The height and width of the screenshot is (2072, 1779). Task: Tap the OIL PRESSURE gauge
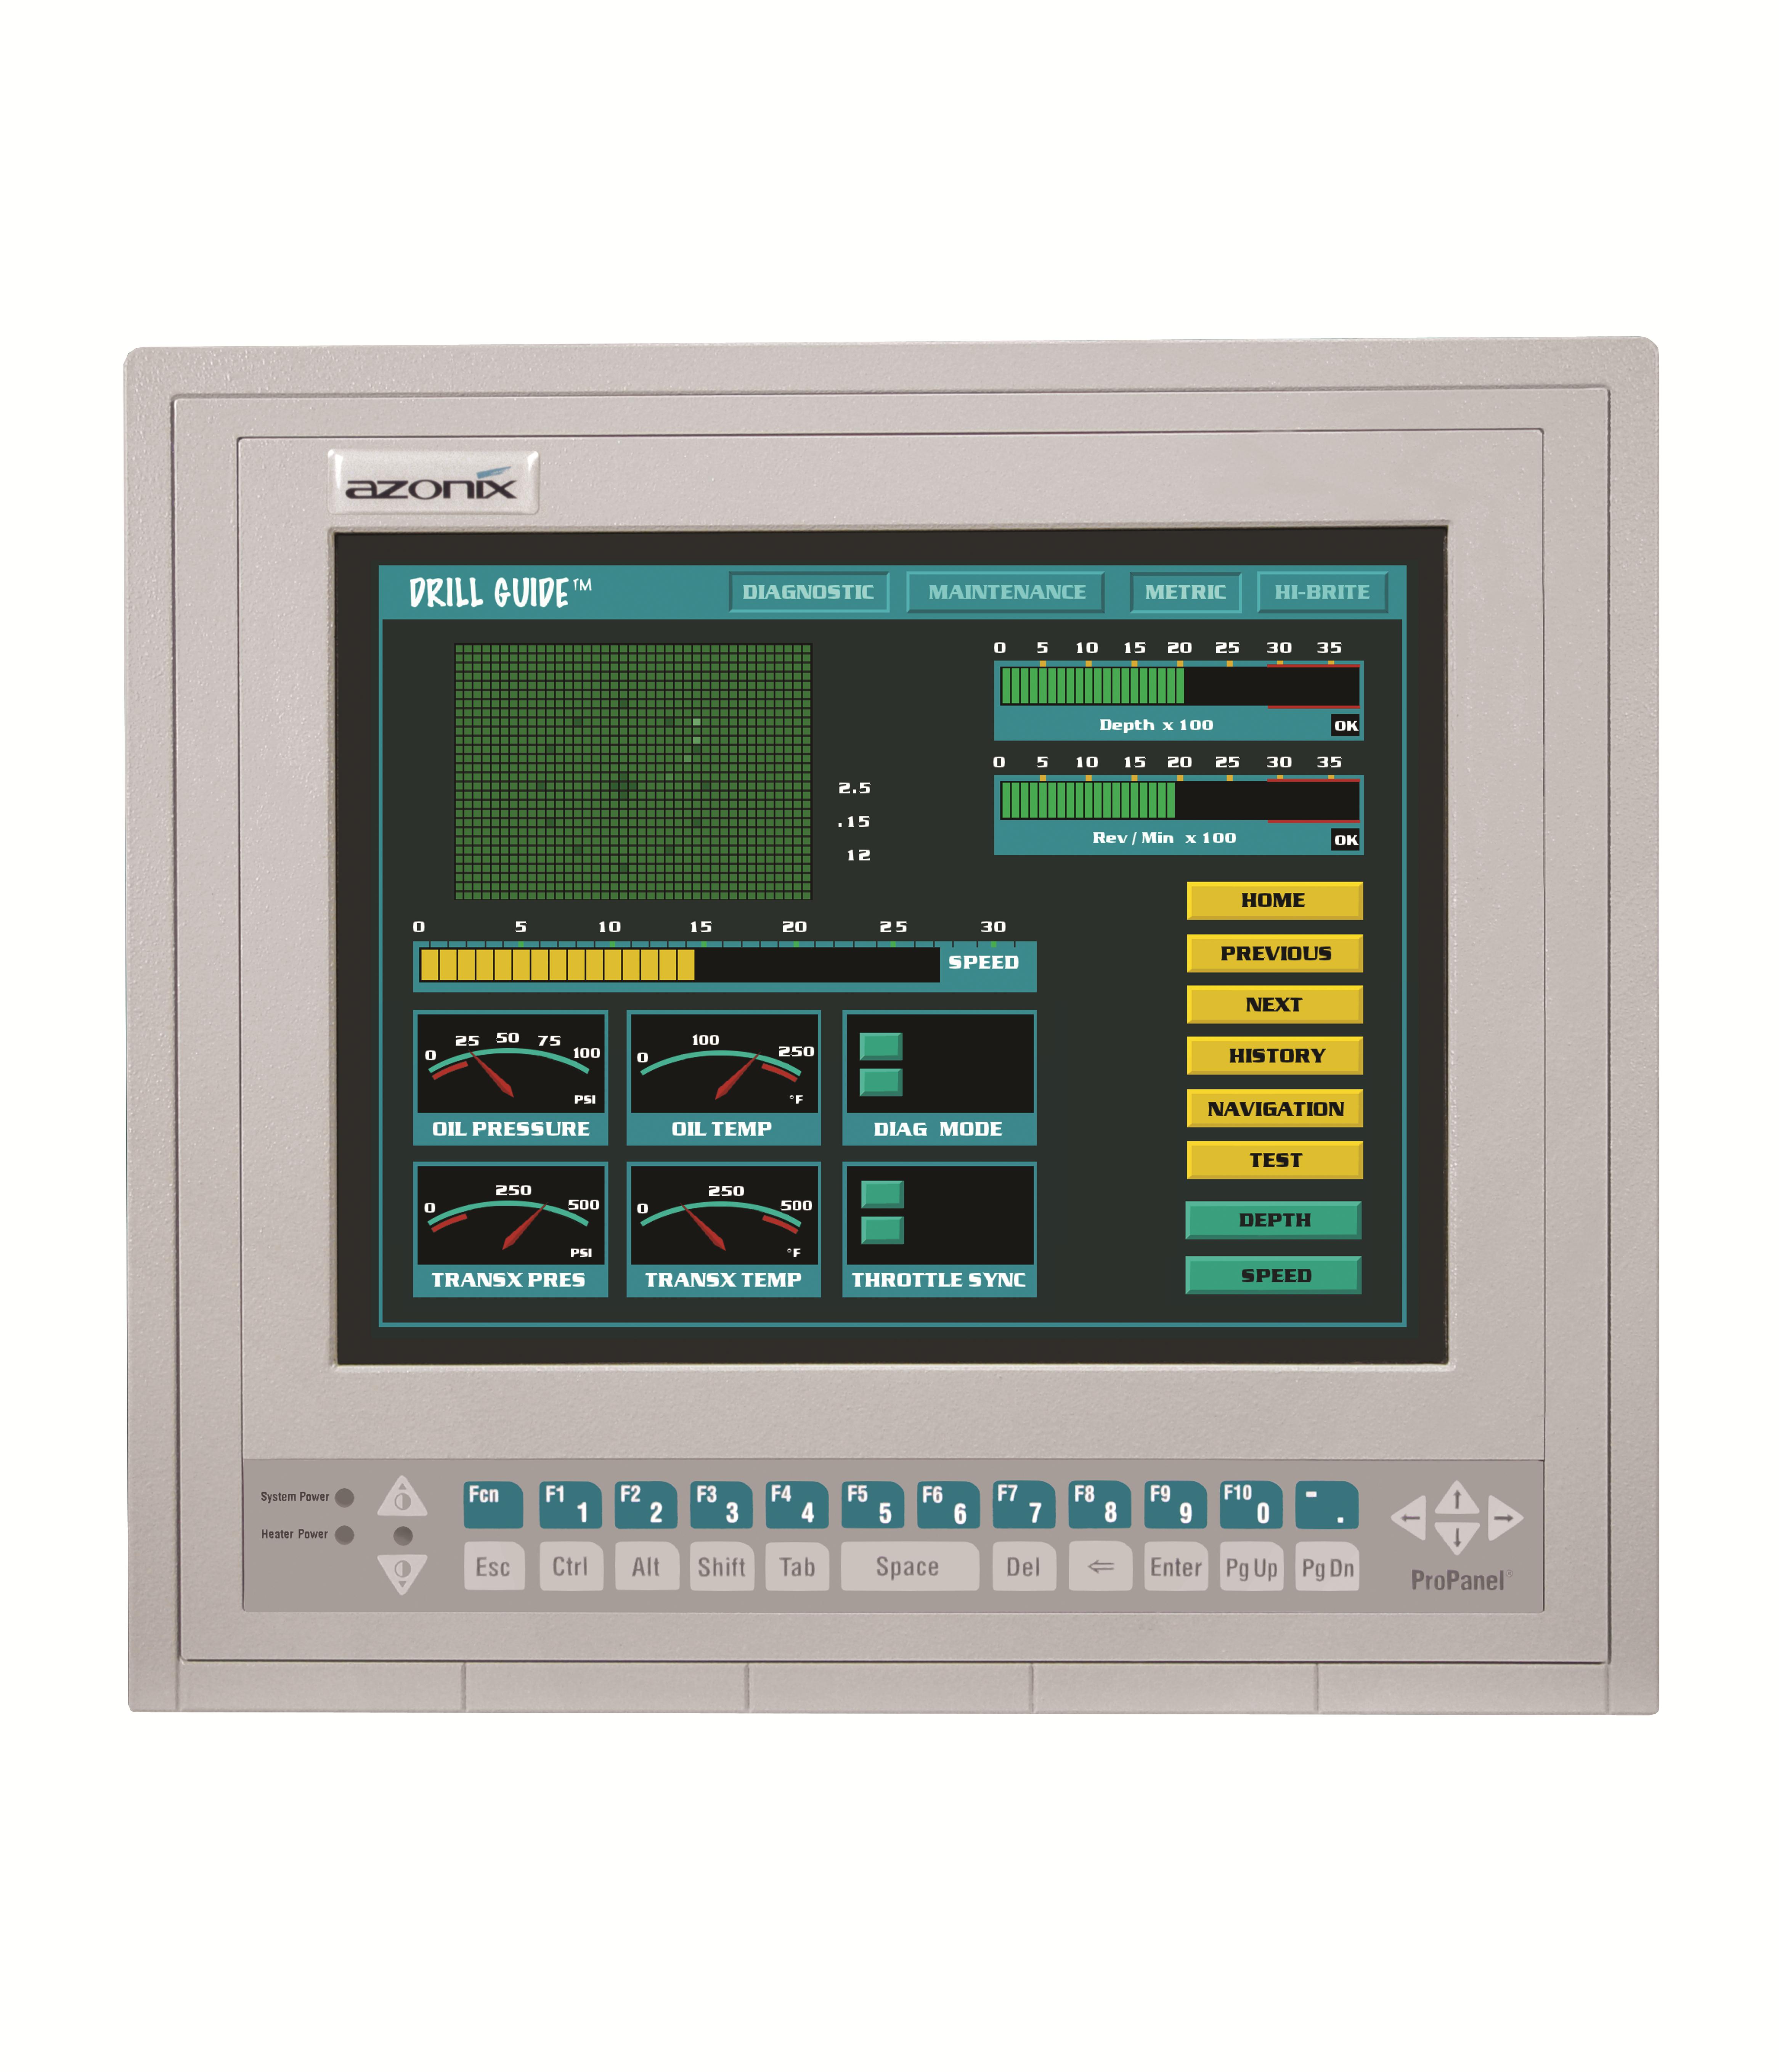[x=510, y=1077]
